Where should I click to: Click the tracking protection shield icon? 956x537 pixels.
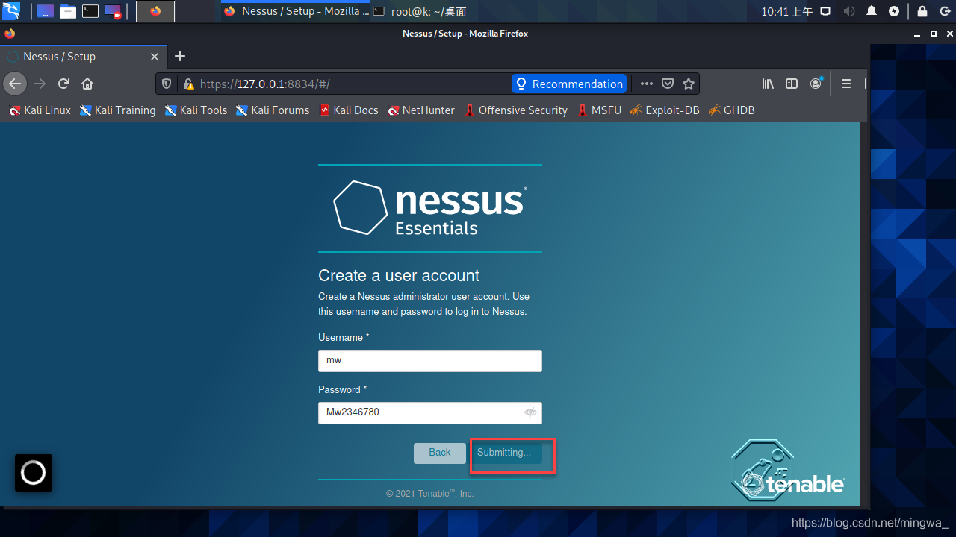167,84
